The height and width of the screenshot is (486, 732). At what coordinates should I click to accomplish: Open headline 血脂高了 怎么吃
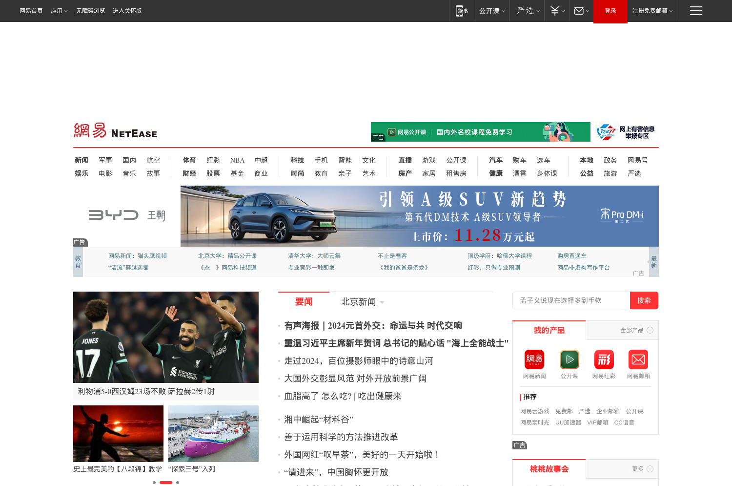coord(343,396)
